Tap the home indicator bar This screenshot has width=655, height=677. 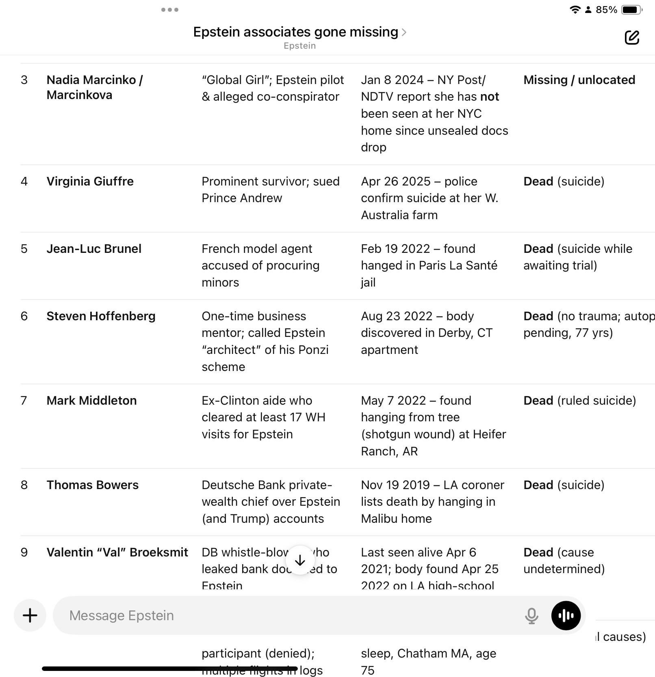coord(170,668)
